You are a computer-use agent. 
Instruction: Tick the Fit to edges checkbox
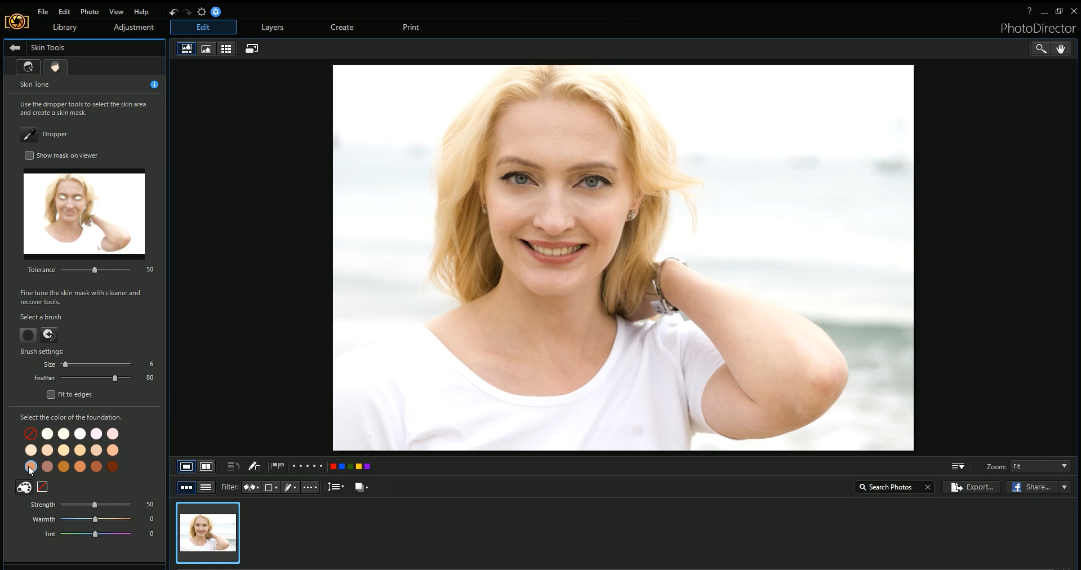tap(51, 394)
